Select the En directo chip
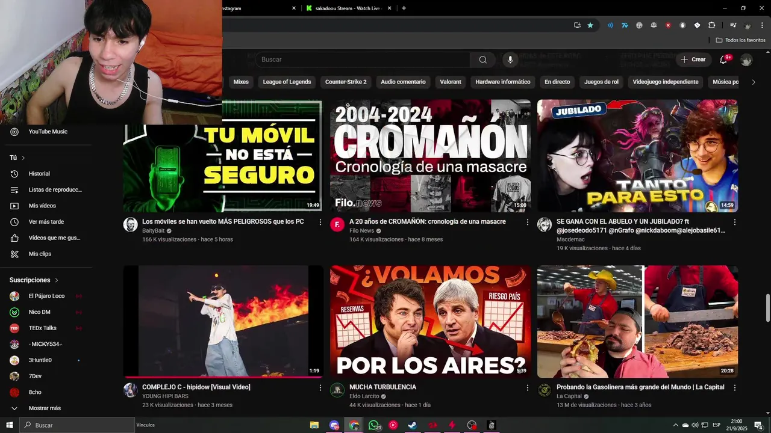The width and height of the screenshot is (771, 433). 557,82
